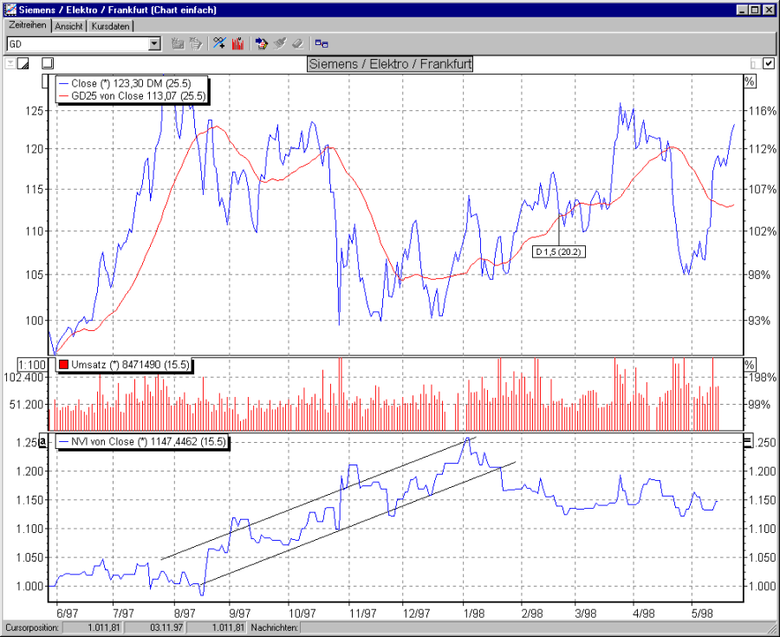Open the dropdown arrow beside the top-right checkbox
This screenshot has height=637, width=780.
pos(756,63)
